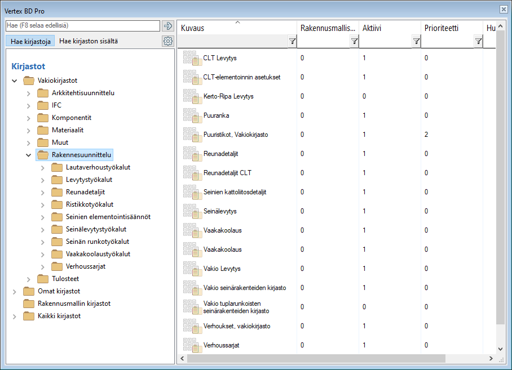Image resolution: width=512 pixels, height=370 pixels.
Task: Collapse the Vakiokirjastot tree node
Action: (15, 81)
